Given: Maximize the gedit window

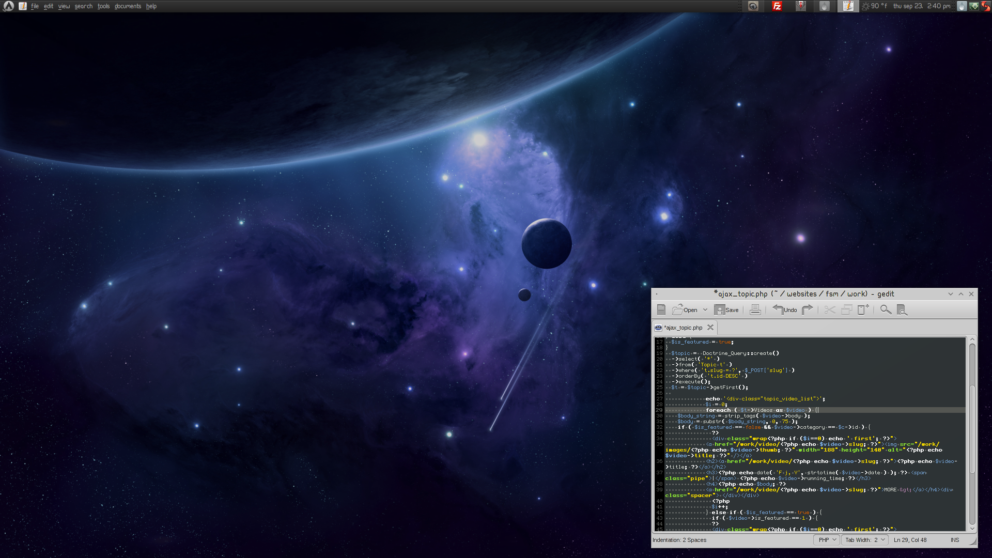Looking at the screenshot, I should [x=961, y=294].
